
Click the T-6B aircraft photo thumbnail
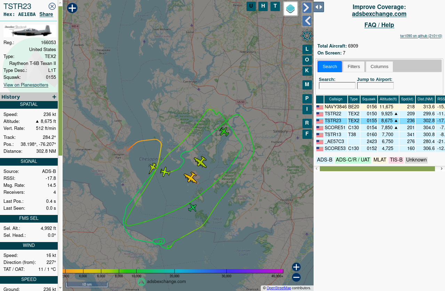[30, 31]
